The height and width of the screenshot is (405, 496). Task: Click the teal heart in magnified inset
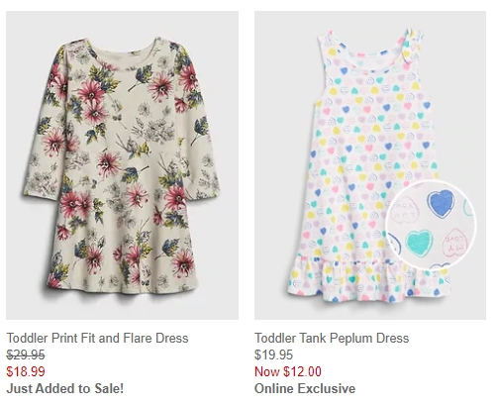(419, 244)
